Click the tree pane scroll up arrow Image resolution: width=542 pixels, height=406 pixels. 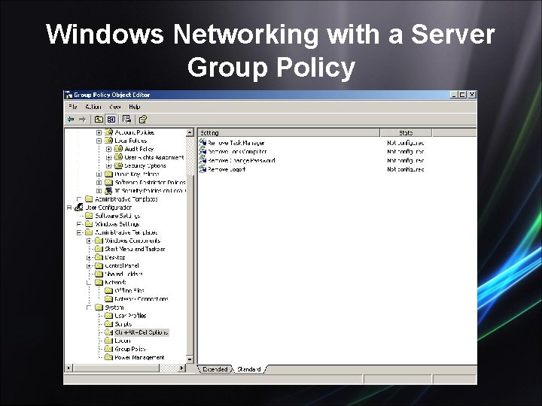[x=190, y=132]
